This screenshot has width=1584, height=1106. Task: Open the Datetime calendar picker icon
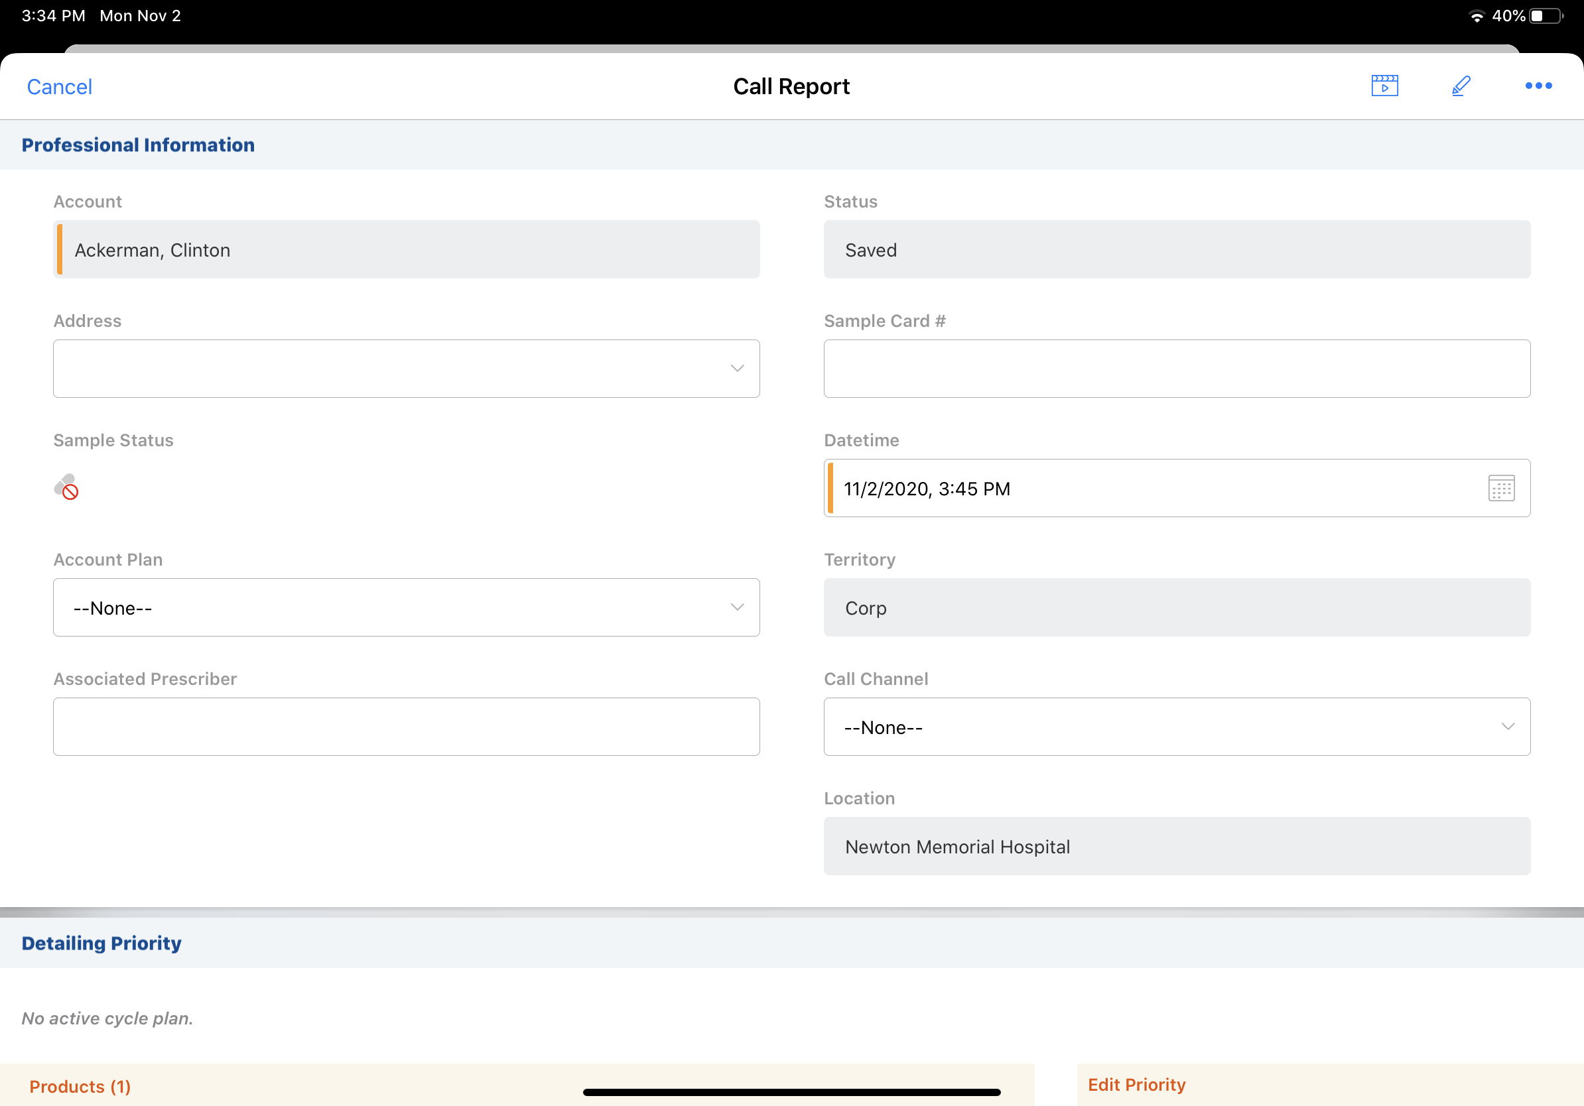[x=1501, y=488]
